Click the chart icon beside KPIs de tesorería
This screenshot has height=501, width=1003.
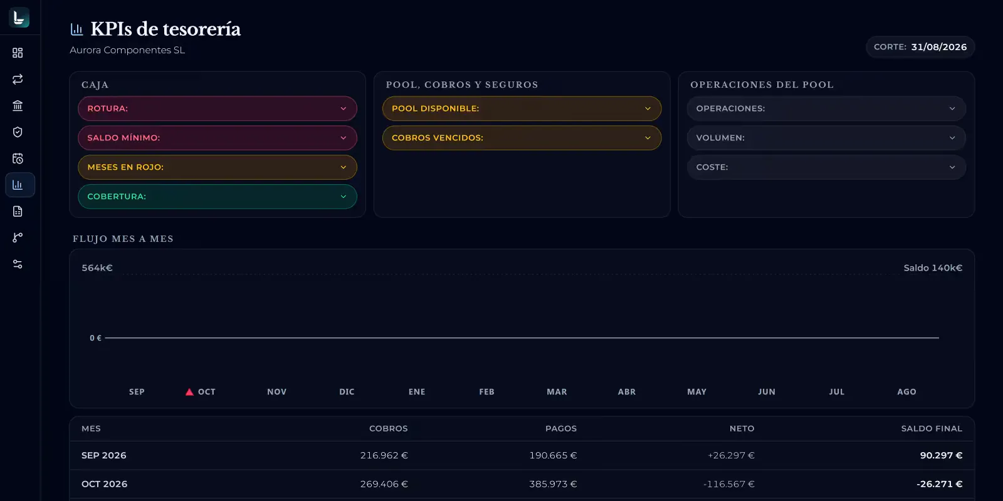tap(76, 29)
